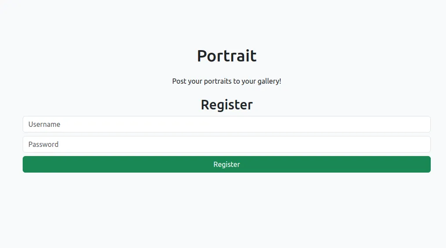Click the large Portrait app name
This screenshot has height=248, width=446.
(x=227, y=56)
